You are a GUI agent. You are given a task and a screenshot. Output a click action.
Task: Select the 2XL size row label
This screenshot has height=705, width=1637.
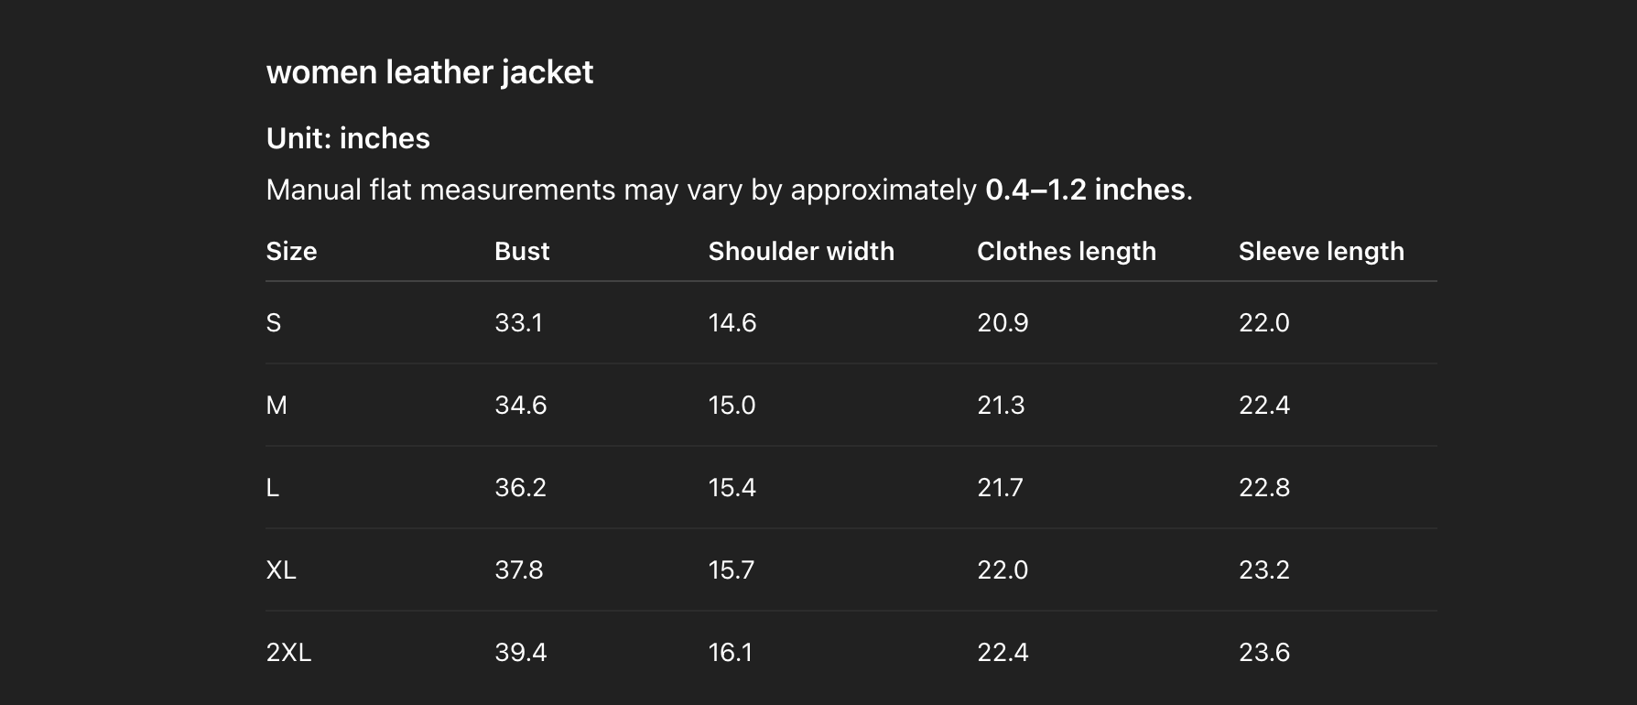click(x=288, y=653)
